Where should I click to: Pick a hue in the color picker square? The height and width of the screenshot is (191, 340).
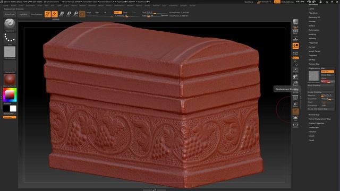10,95
